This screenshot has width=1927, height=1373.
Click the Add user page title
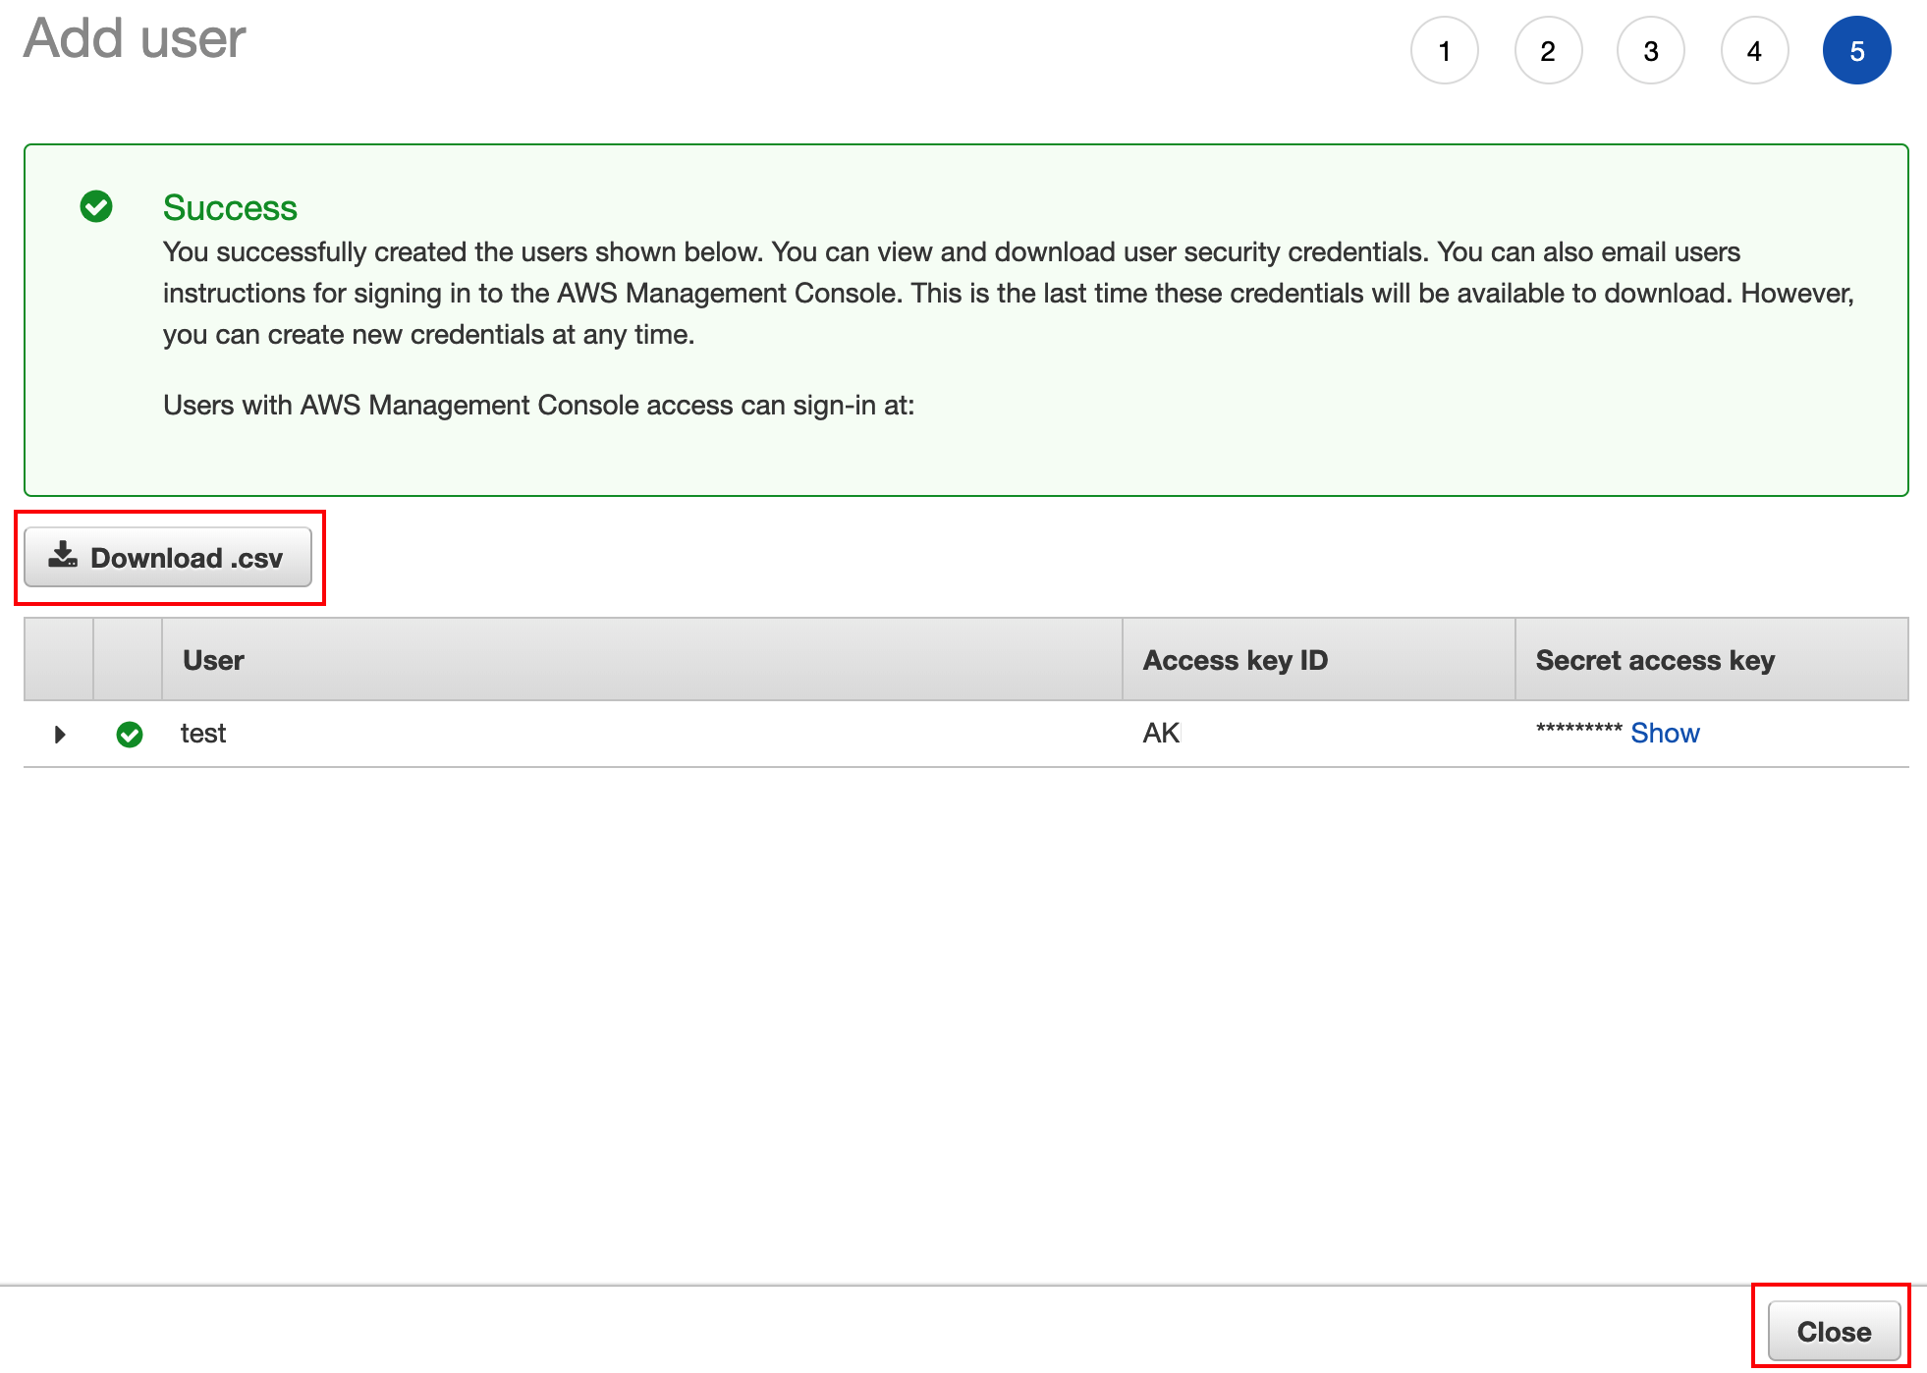tap(135, 39)
